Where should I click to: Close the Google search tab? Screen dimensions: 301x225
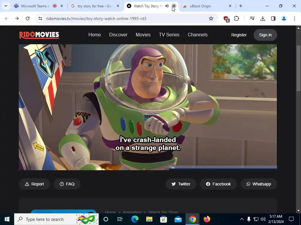click(x=118, y=6)
